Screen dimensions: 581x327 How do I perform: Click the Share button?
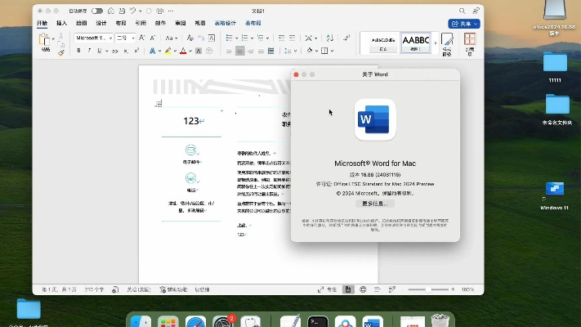(465, 24)
